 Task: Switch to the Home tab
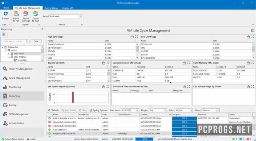coord(6,8)
